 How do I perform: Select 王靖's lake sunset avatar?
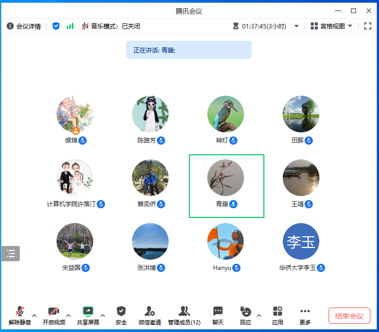[301, 178]
